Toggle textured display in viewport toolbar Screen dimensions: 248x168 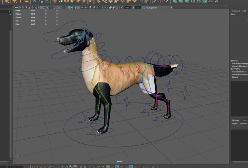[x=79, y=8]
